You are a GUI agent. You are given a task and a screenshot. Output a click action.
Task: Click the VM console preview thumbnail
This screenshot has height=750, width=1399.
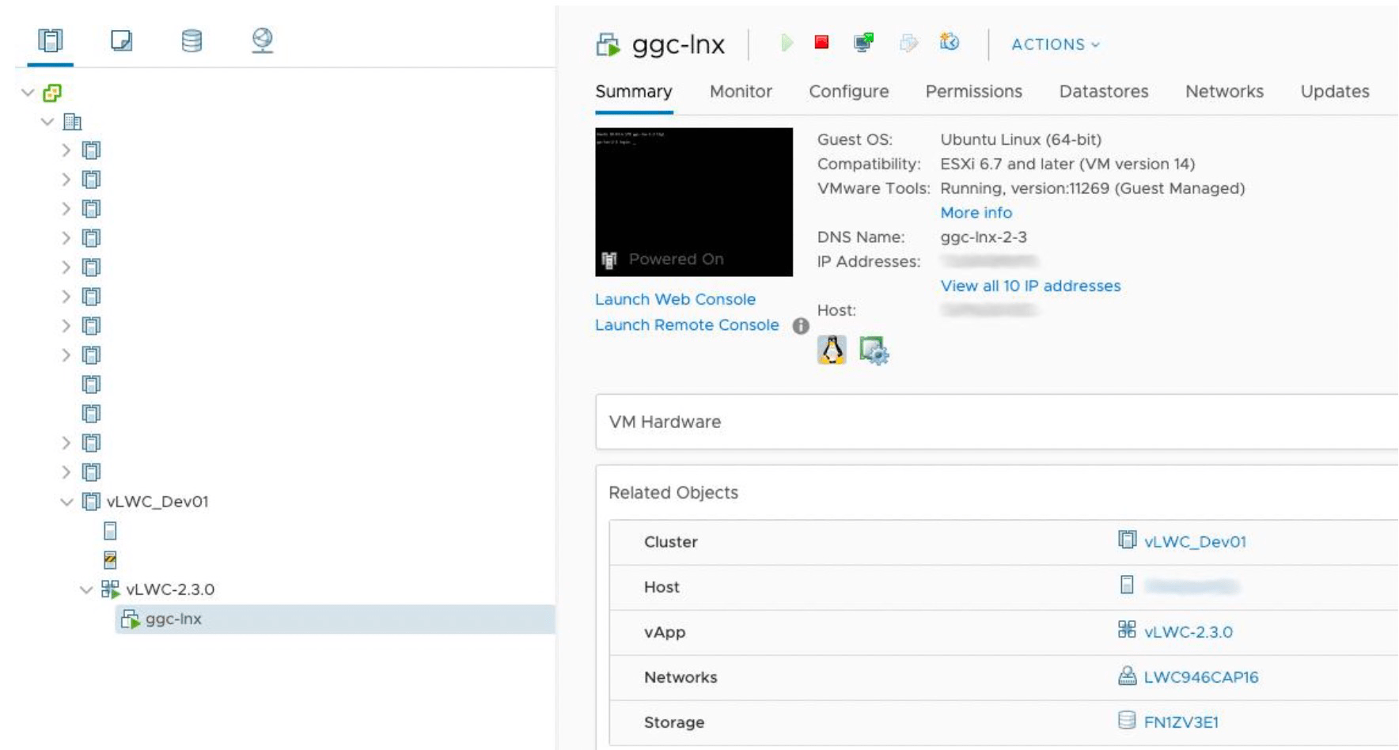click(692, 202)
